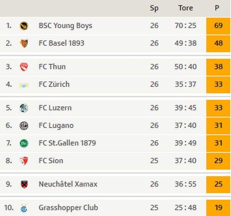Click the FC Basel 1893 crest icon

24,43
